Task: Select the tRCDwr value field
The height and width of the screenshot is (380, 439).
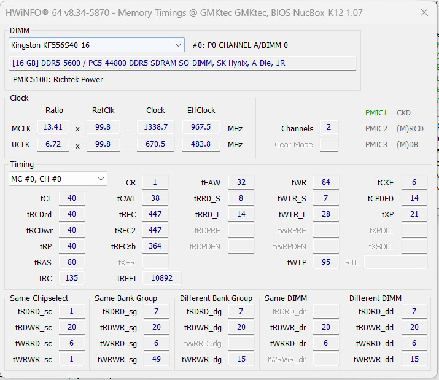Action: tap(72, 230)
